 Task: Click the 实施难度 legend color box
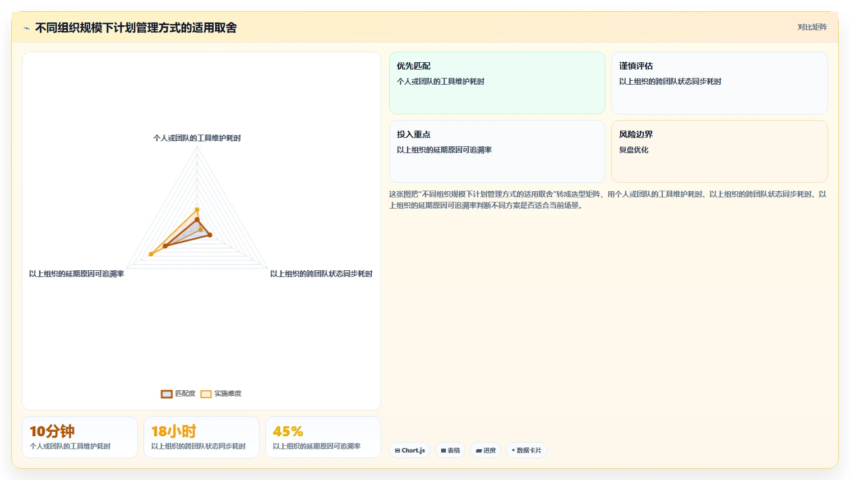coord(206,394)
